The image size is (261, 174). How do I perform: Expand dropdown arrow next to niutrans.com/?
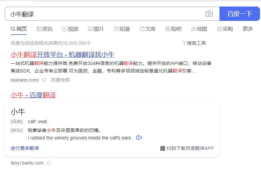pos(44,80)
